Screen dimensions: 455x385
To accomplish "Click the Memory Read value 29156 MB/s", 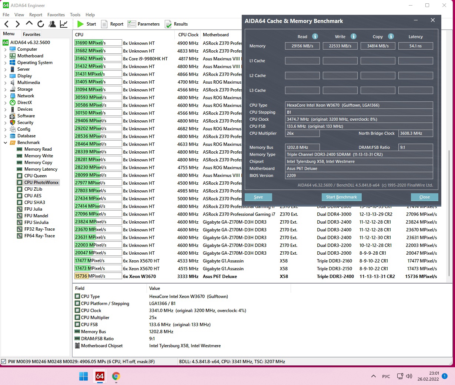I will tap(302, 46).
